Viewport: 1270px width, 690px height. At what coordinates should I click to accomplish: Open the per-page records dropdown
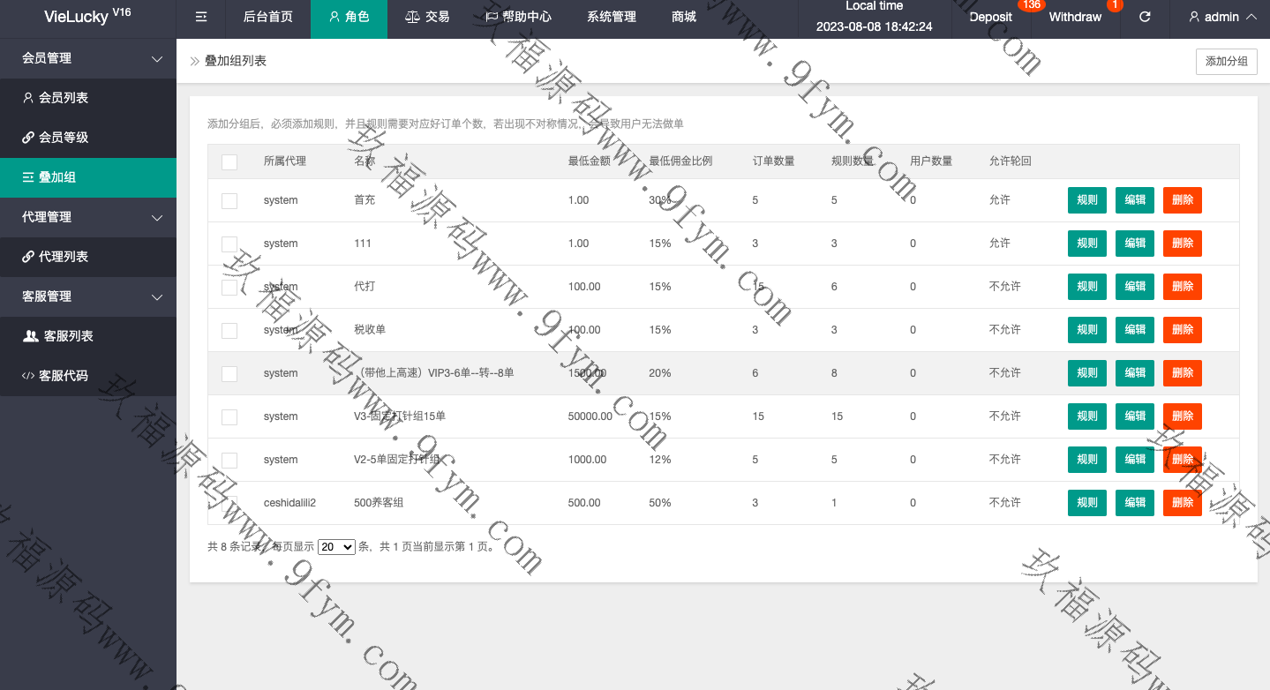coord(336,547)
